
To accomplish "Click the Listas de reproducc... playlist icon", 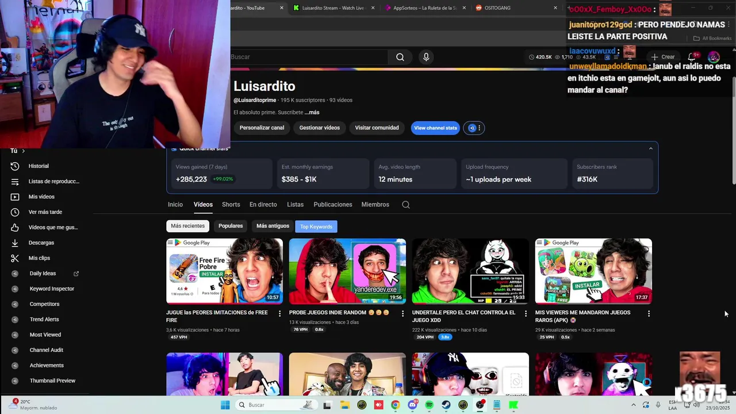I will [15, 182].
